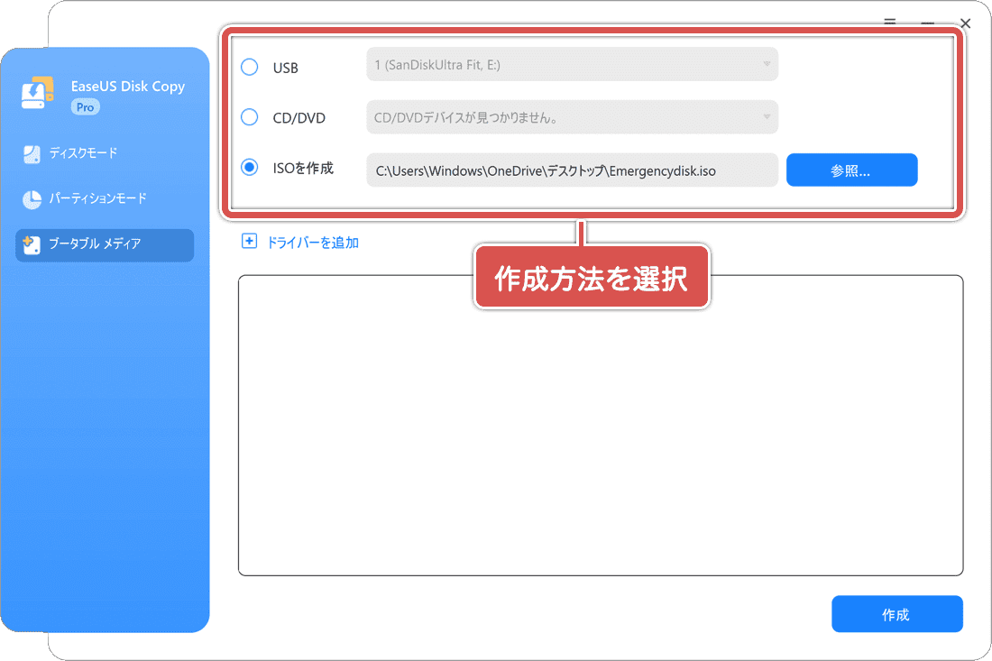This screenshot has height=661, width=992.
Task: Select the パーティションモード pie-chart icon
Action: coord(31,199)
